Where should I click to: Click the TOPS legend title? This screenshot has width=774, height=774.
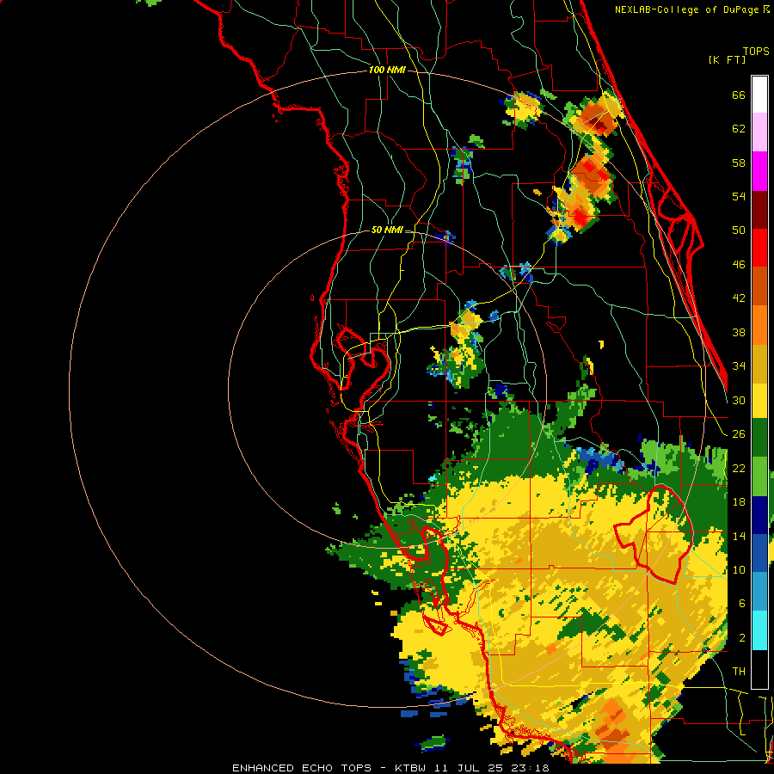756,52
